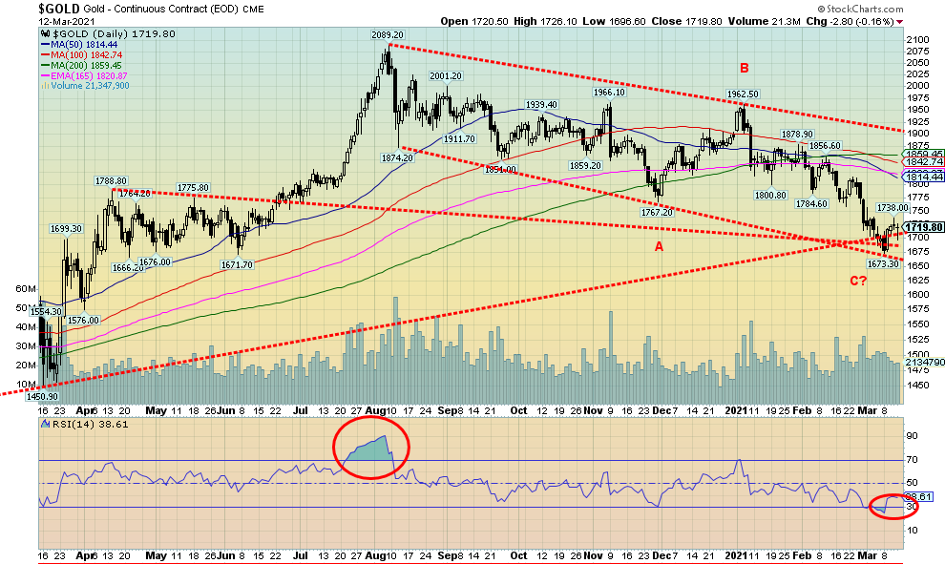This screenshot has height=564, width=945.
Task: Click the 1814.44 MA value tag on right axis
Action: [x=924, y=177]
